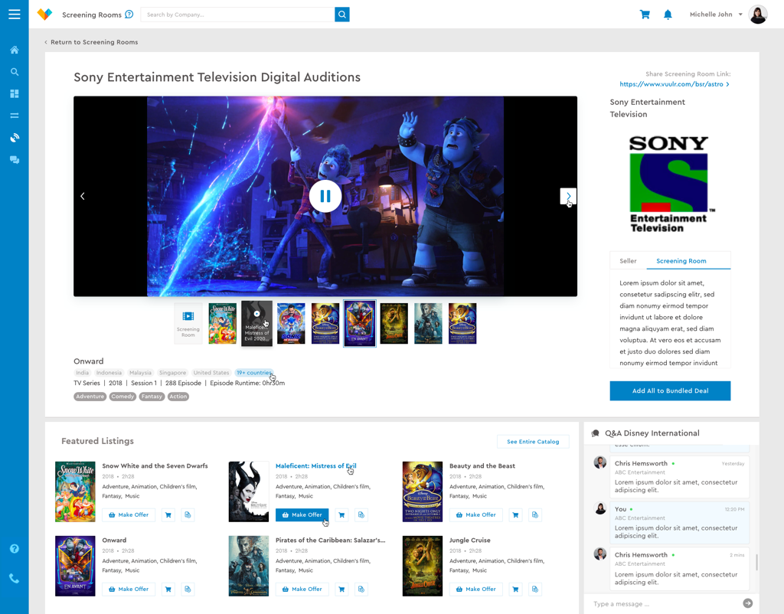The width and height of the screenshot is (784, 614).
Task: Select the Snow White thumbnail in carousel
Action: tap(223, 323)
